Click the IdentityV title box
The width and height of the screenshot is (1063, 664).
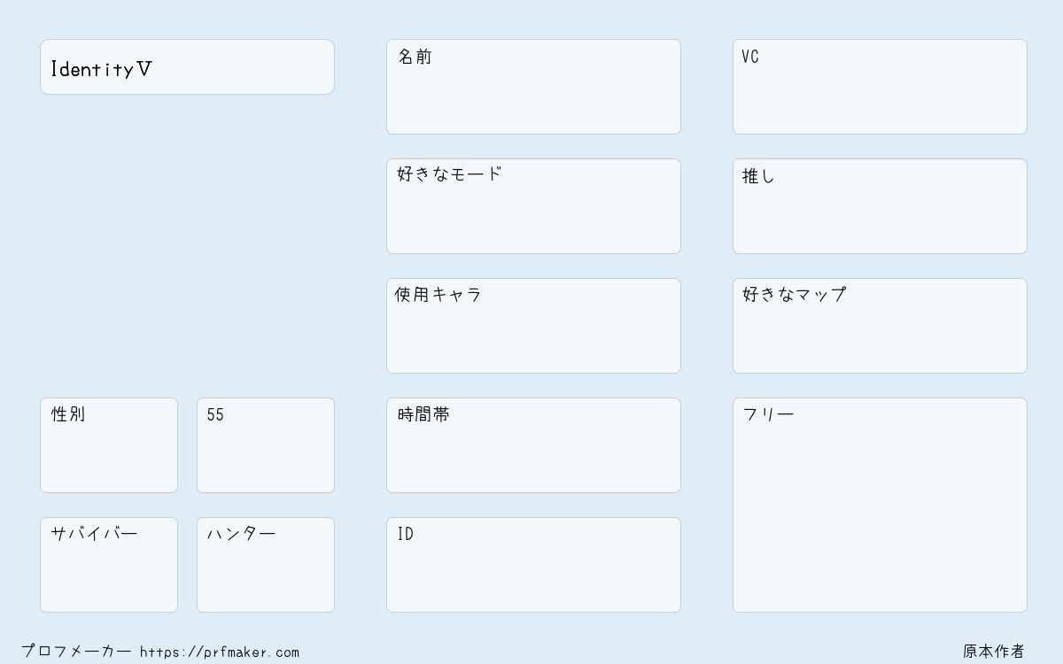click(x=187, y=66)
